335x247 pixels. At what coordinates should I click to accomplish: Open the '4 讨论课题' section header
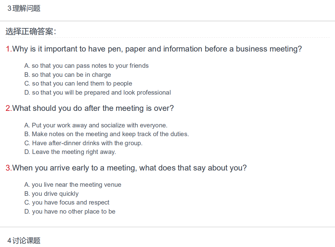24,240
